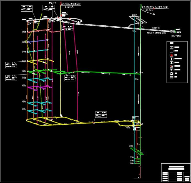Click the magenta 496m level roadway

coord(40,88)
